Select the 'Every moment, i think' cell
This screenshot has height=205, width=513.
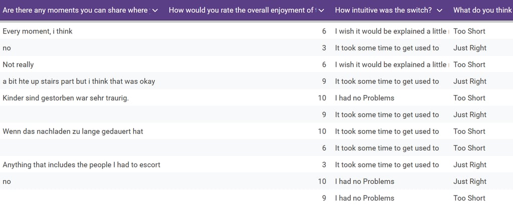coord(38,31)
